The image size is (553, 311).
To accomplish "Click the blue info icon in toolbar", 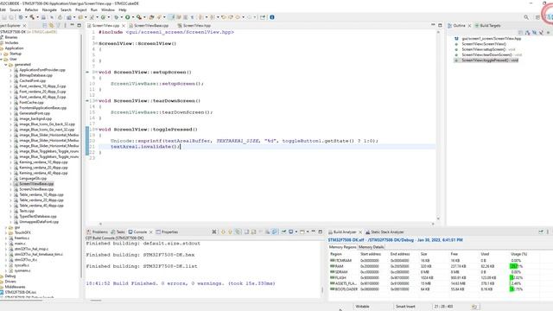I will pos(272,17).
